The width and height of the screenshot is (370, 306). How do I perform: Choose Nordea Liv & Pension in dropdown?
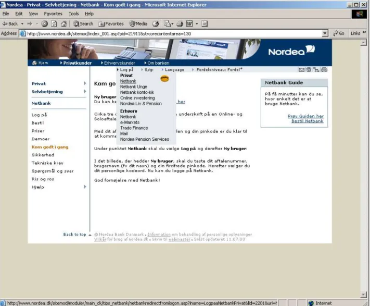pyautogui.click(x=141, y=104)
